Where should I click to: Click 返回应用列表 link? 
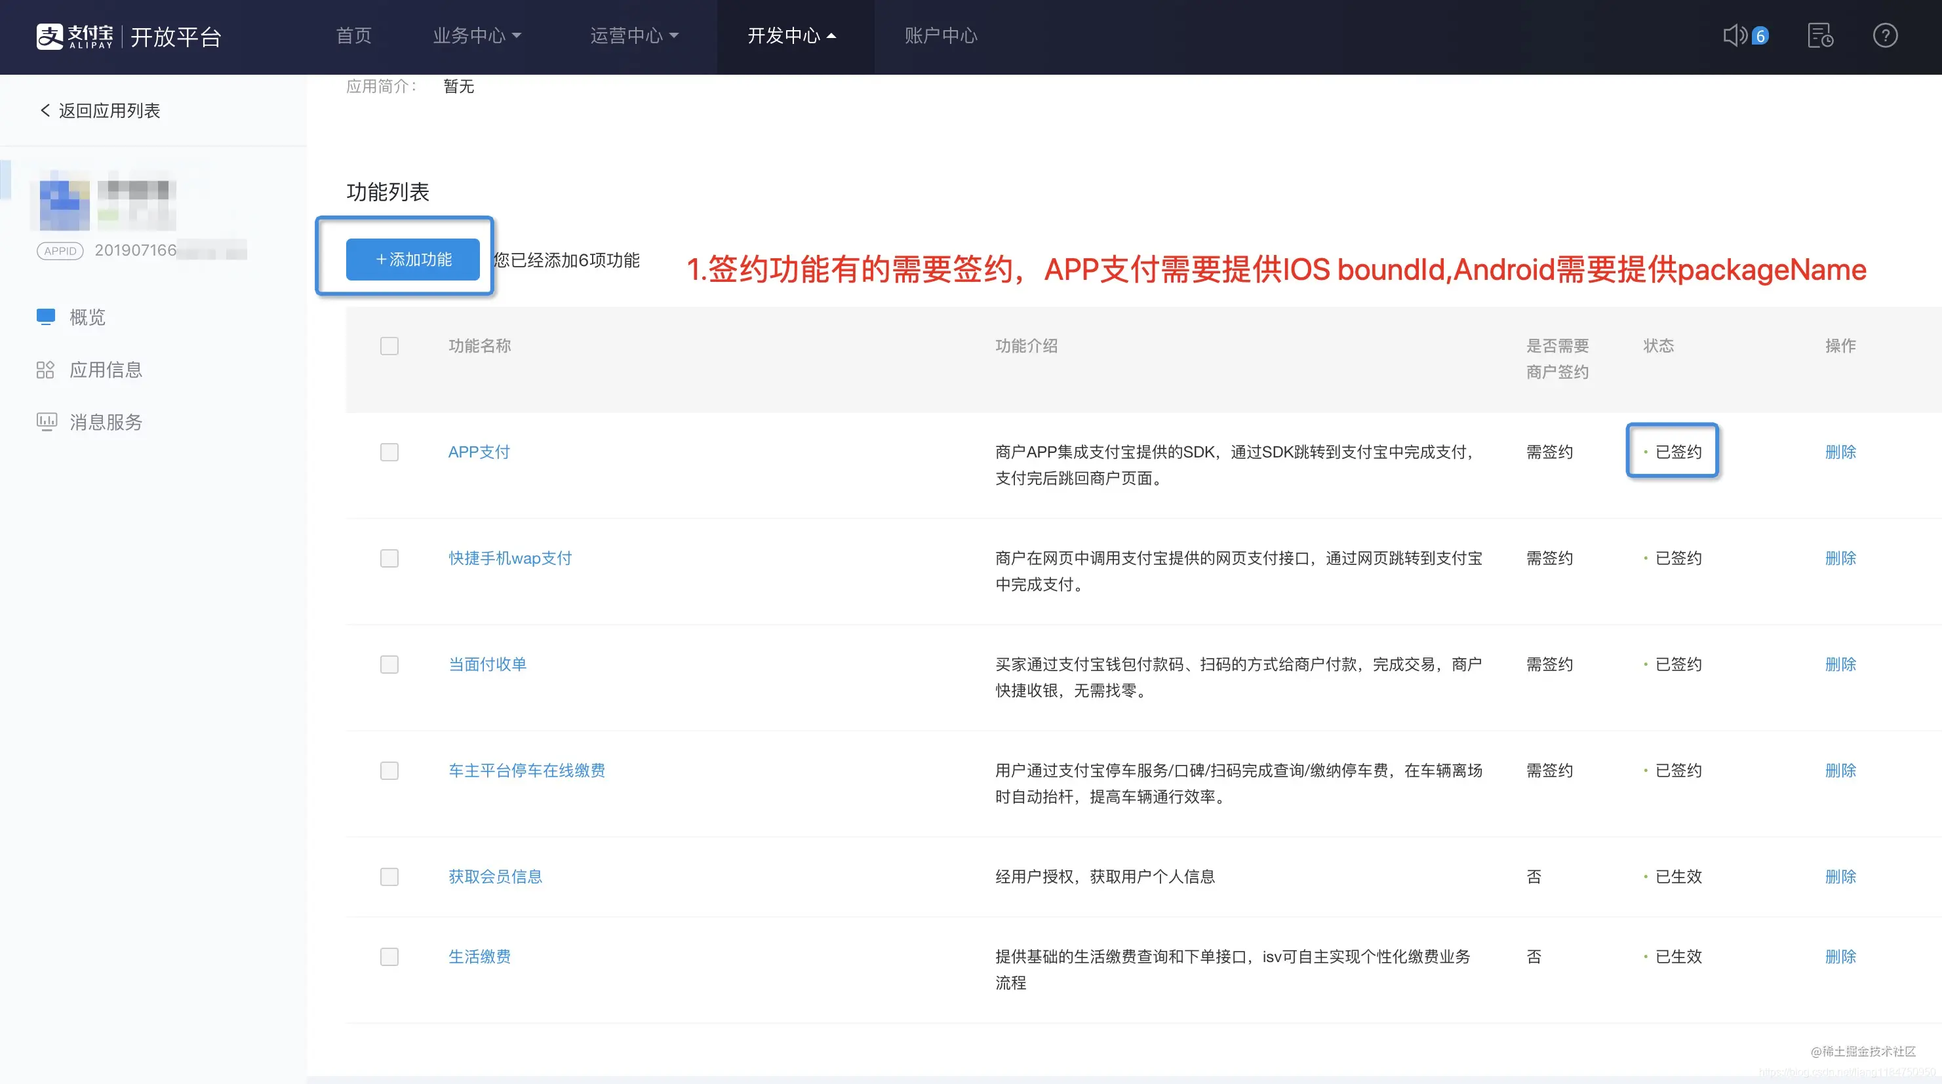tap(109, 111)
